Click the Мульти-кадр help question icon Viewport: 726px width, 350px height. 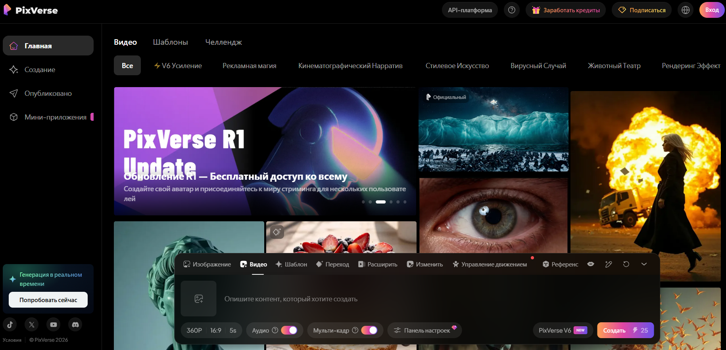[x=355, y=330]
